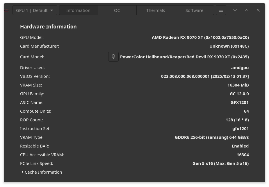Open the Software tab
This screenshot has height=187, width=269.
(x=194, y=10)
